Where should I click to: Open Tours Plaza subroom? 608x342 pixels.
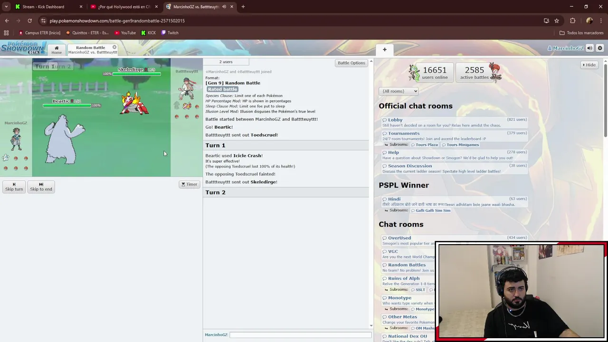tap(424, 144)
